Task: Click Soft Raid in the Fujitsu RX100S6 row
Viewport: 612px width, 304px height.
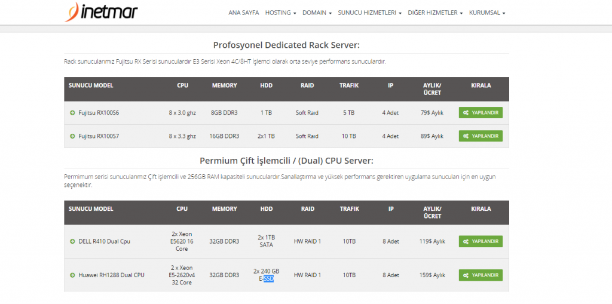Action: coord(307,113)
